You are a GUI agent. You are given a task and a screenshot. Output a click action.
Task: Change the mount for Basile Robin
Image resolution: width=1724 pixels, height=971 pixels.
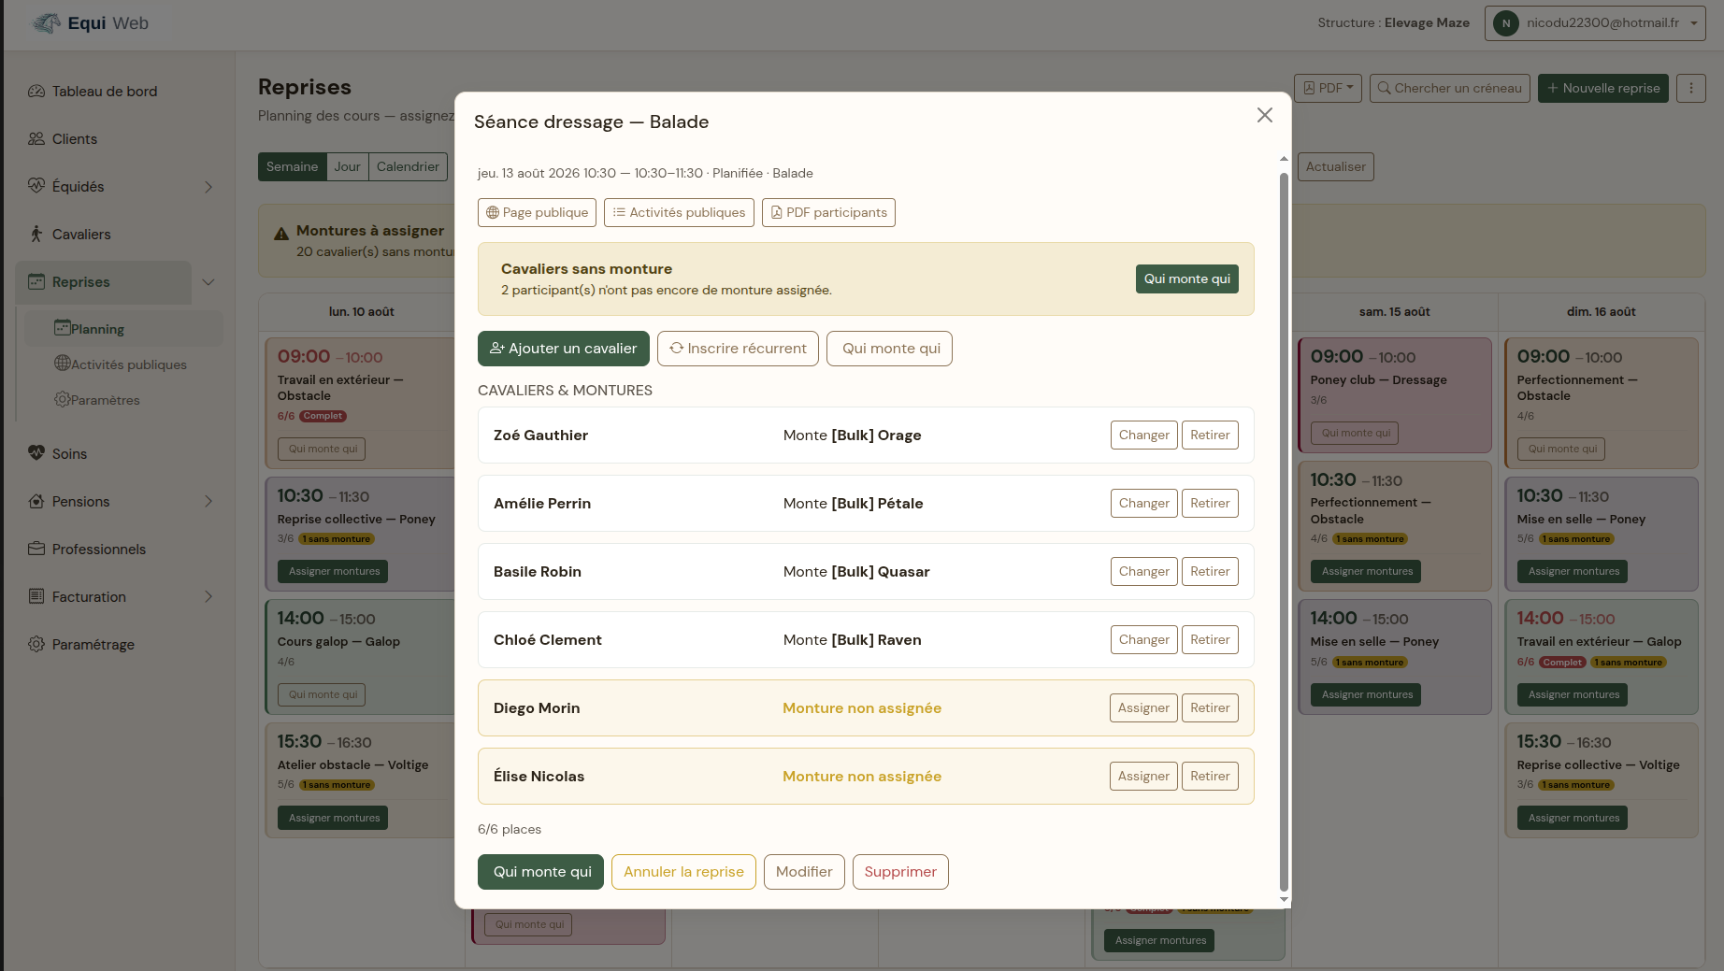pyautogui.click(x=1143, y=571)
